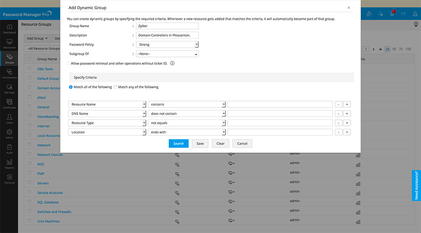This screenshot has height=233, width=421.
Task: Enable password retrieval without ticket ID checkbox
Action: point(69,64)
